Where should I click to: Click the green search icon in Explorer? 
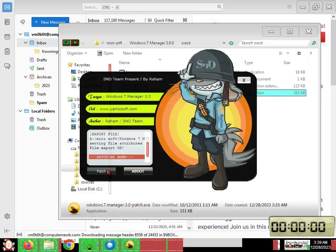314,43
